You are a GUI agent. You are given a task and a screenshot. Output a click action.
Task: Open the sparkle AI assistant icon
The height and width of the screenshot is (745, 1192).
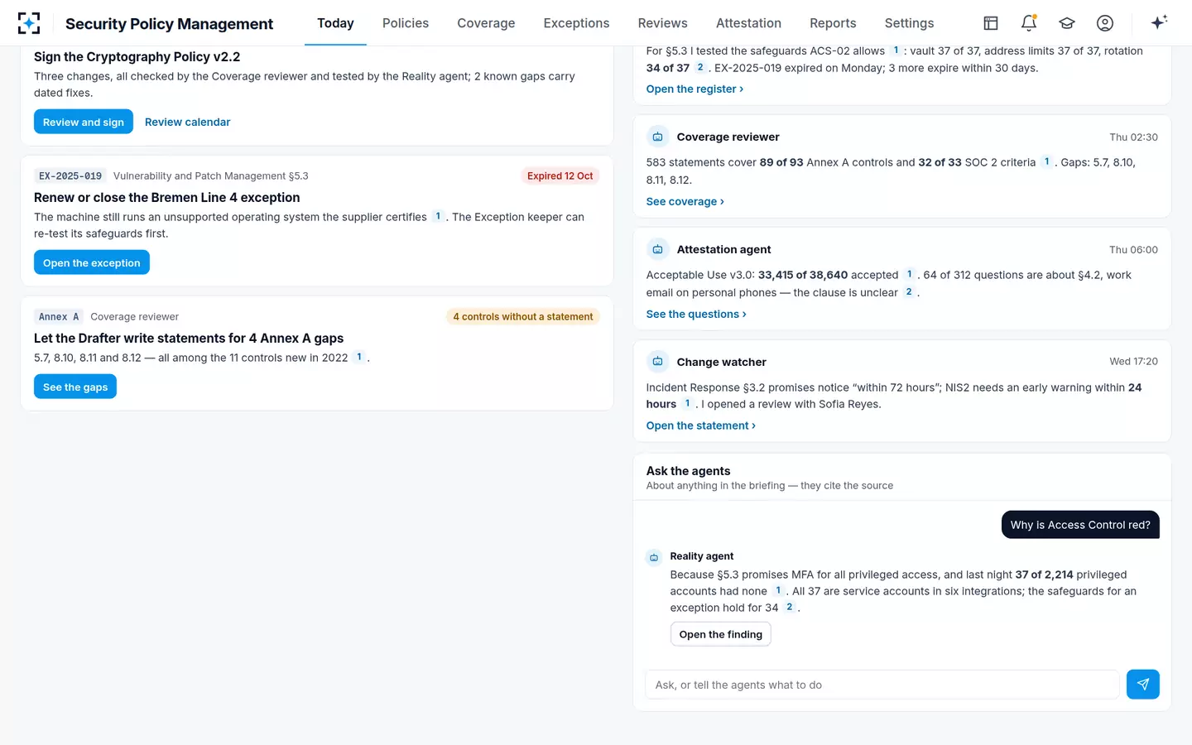pyautogui.click(x=1159, y=22)
